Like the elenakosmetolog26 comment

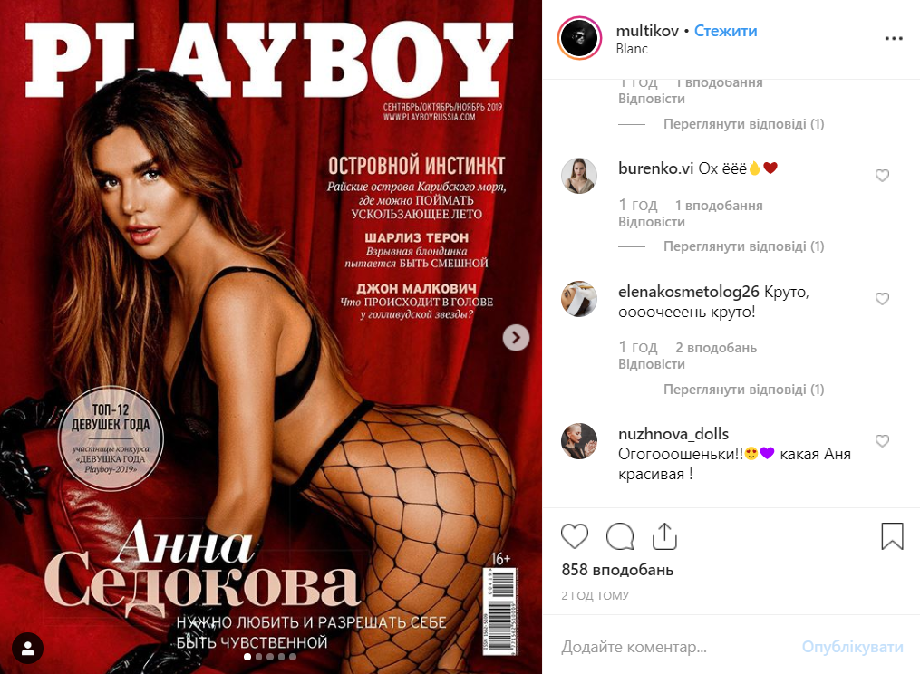tap(882, 298)
